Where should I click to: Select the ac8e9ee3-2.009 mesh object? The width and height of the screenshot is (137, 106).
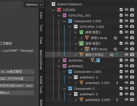coord(98,100)
